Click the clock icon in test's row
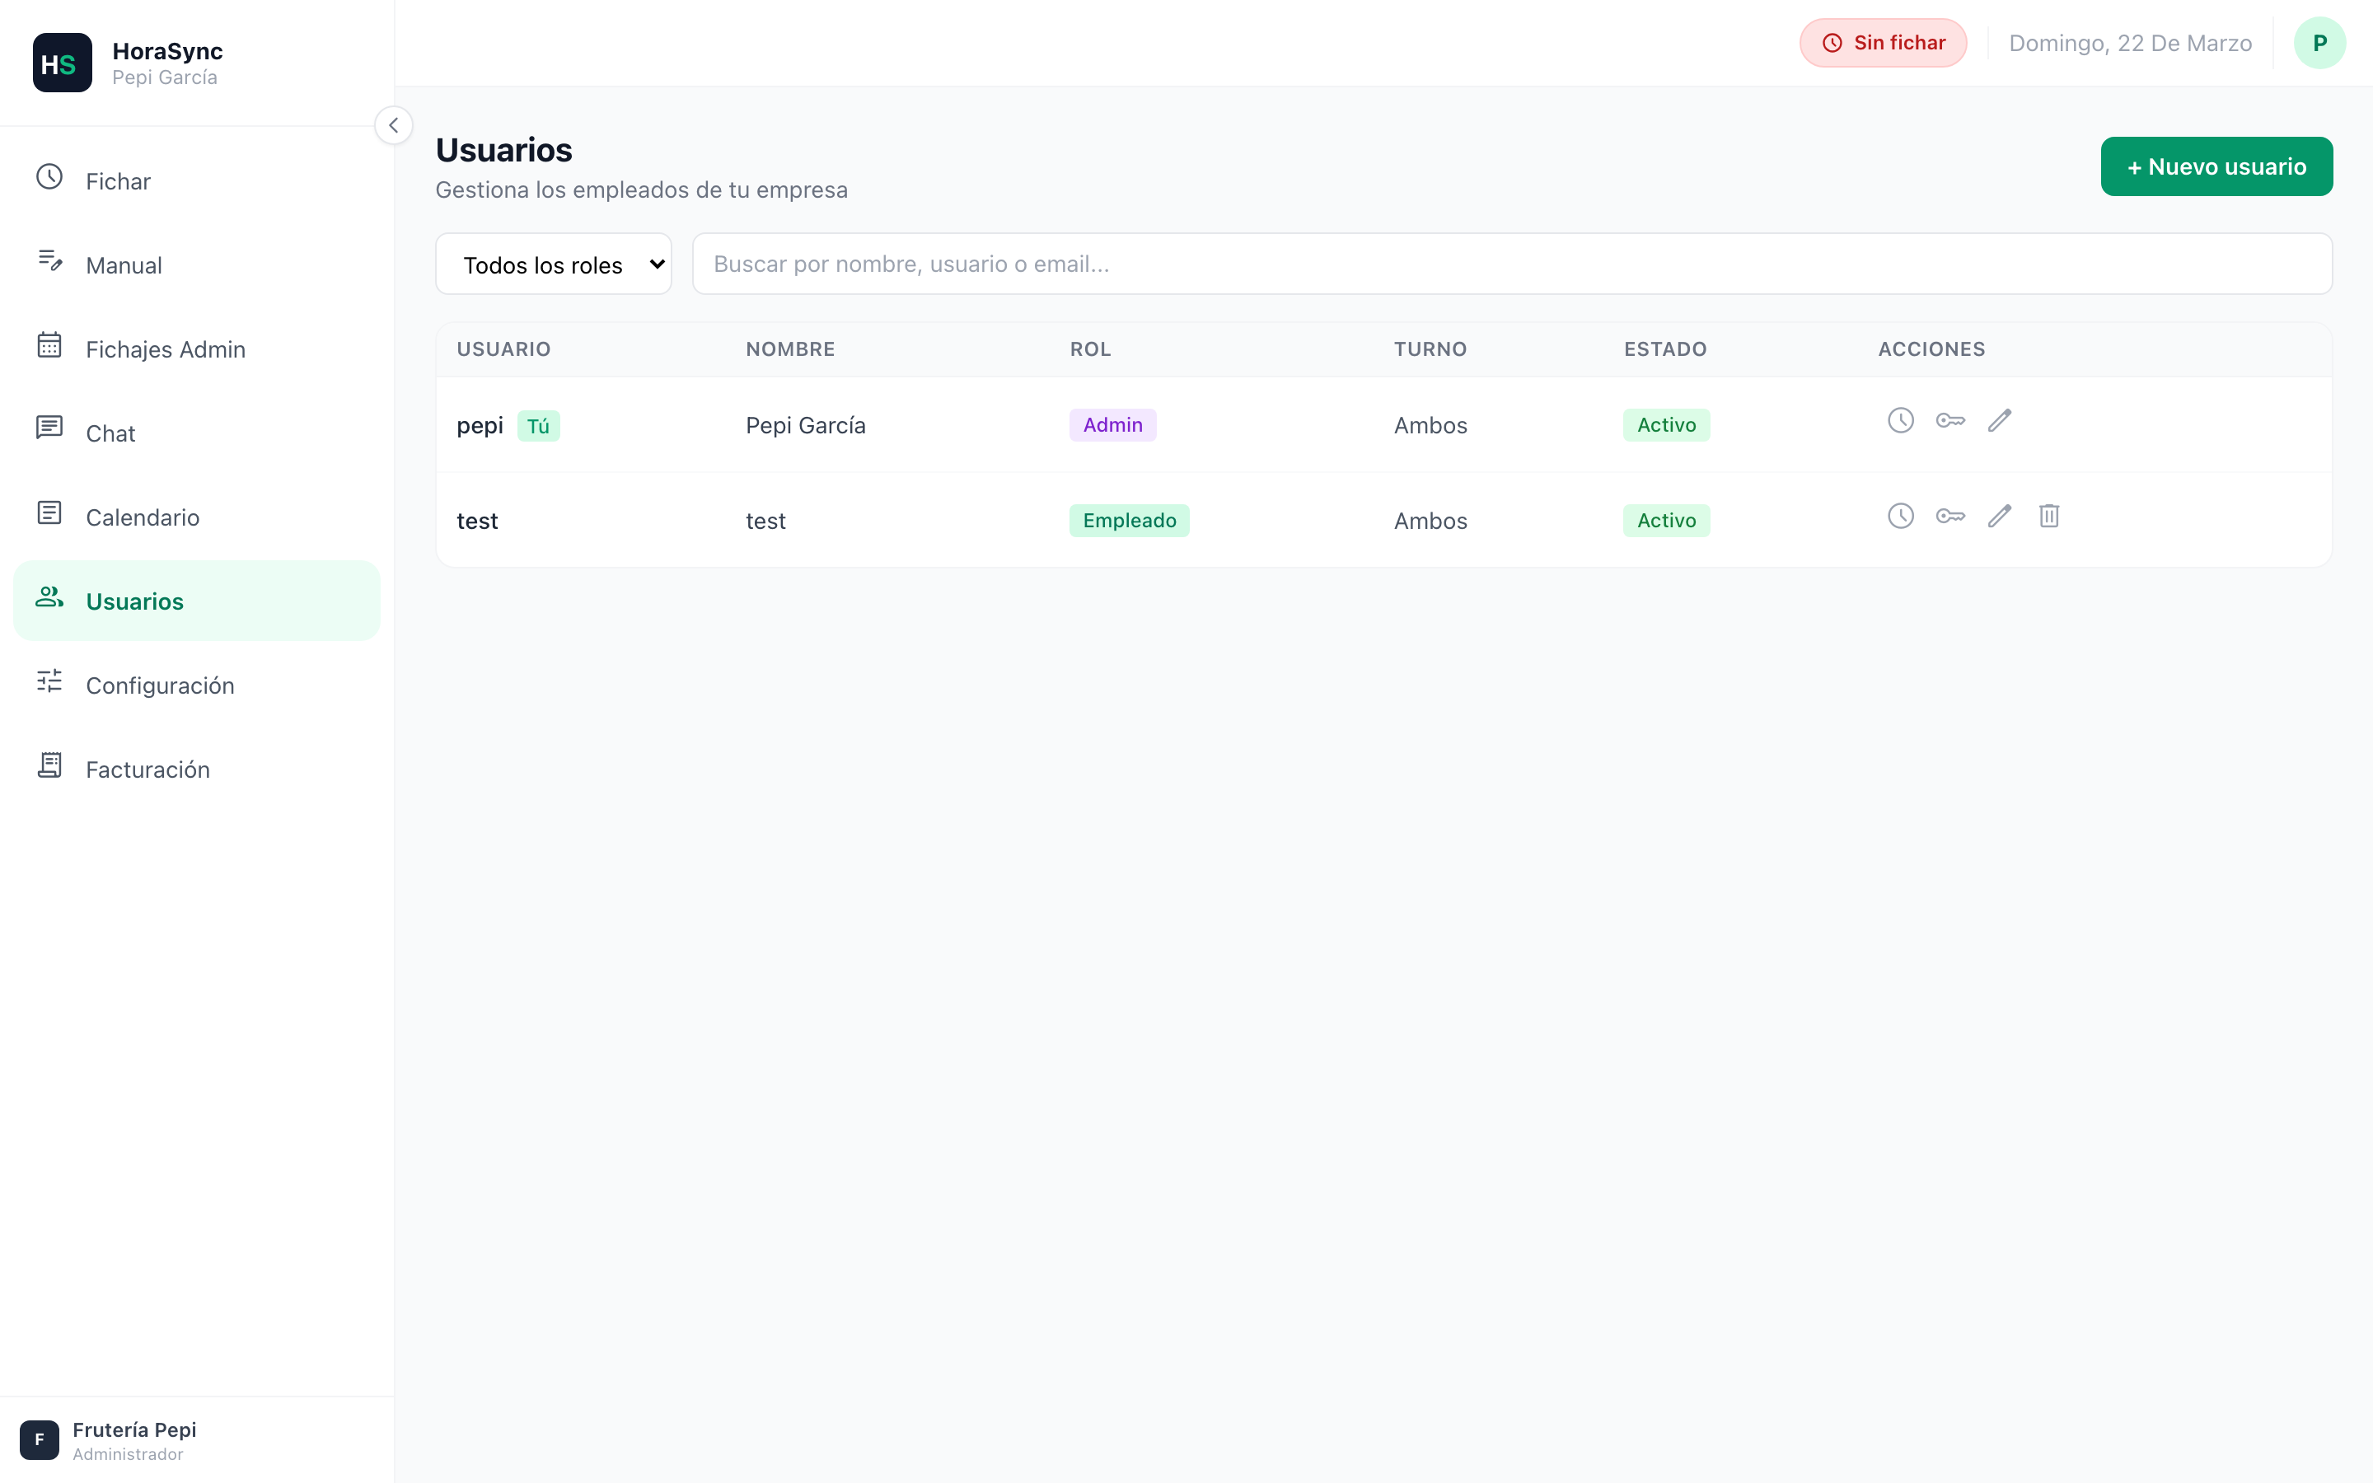The width and height of the screenshot is (2373, 1483). click(1900, 516)
